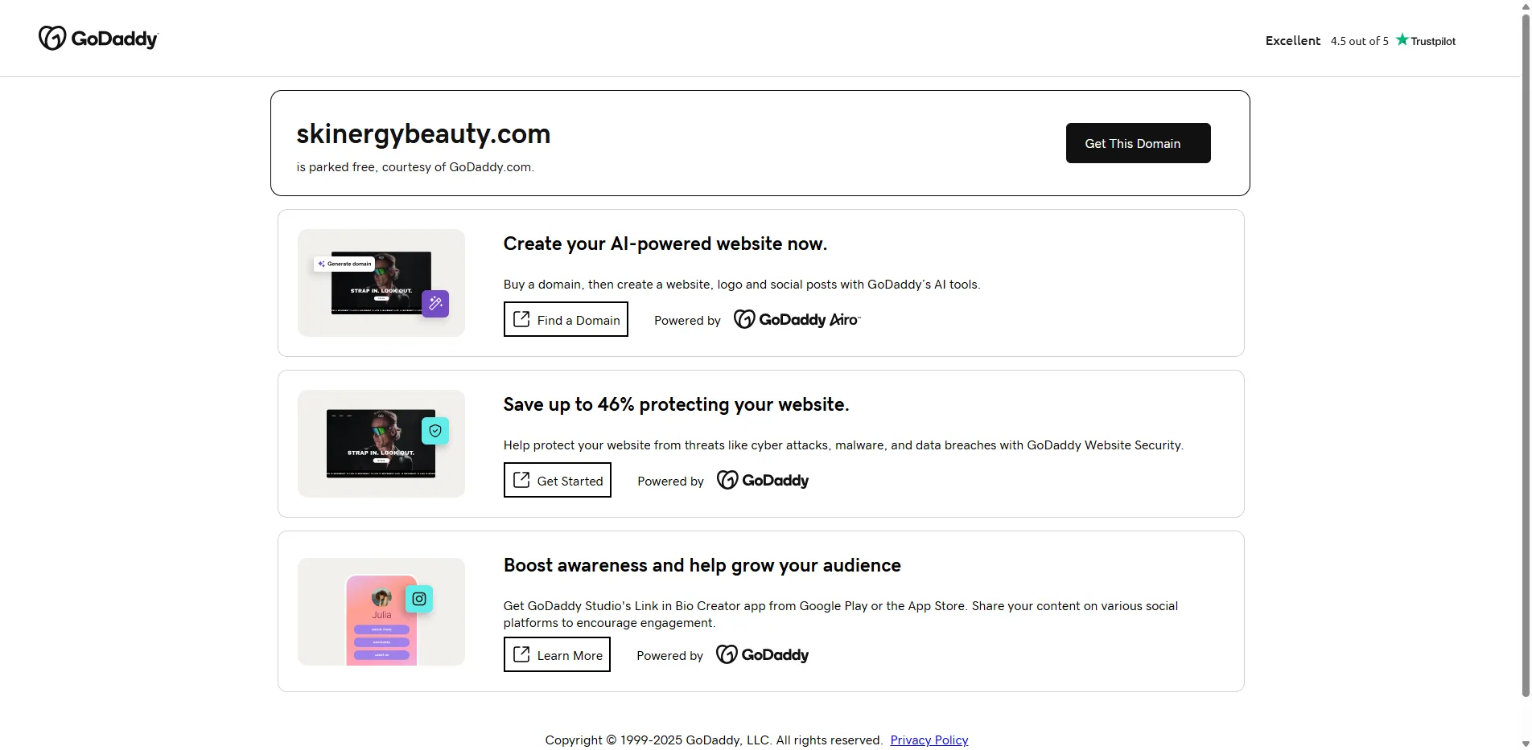Click the GoDaddy Airo logo
Screen dimensions: 1532x750
(797, 319)
